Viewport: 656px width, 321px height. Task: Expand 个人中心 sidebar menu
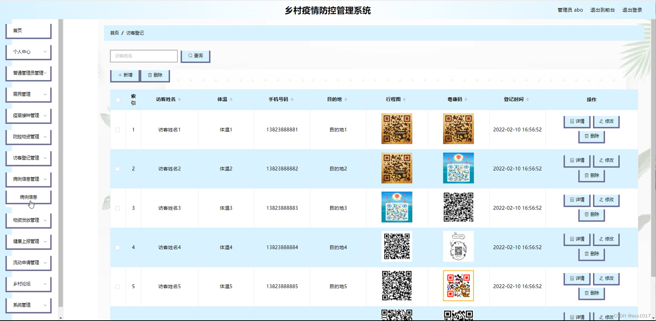[x=28, y=52]
